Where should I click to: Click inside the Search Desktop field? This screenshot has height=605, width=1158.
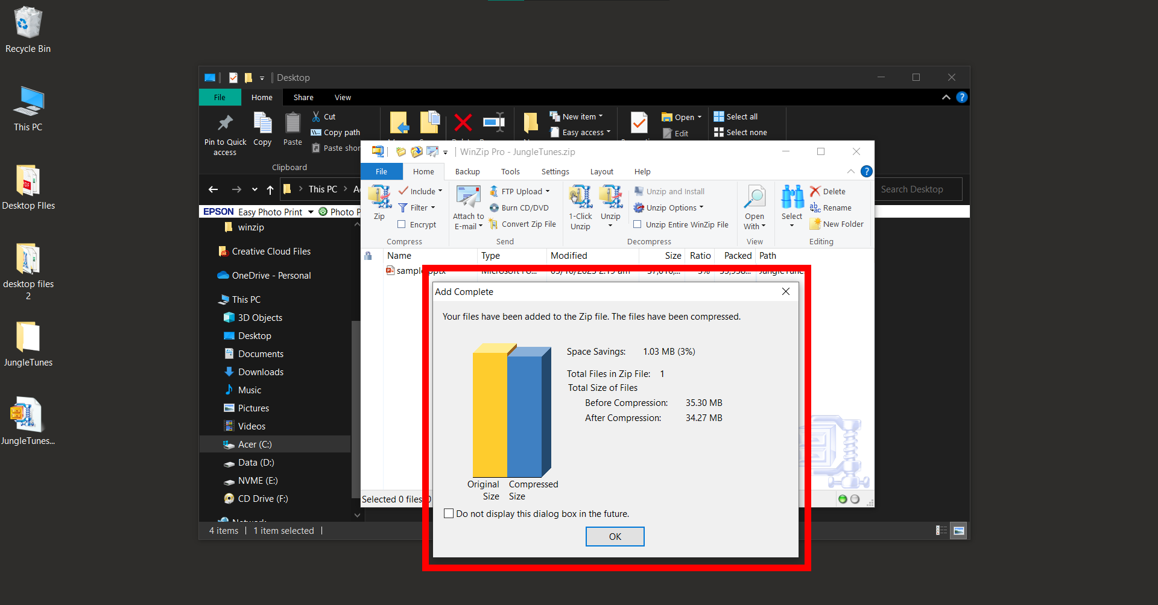pyautogui.click(x=917, y=189)
